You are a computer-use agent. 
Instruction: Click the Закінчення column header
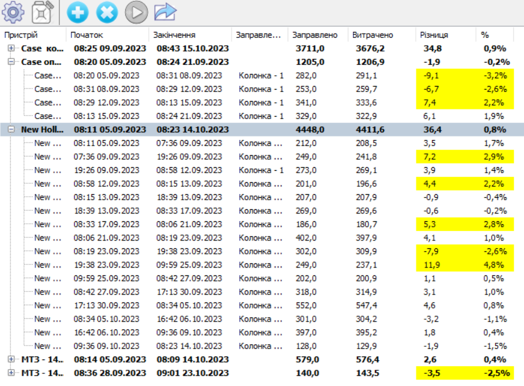174,35
